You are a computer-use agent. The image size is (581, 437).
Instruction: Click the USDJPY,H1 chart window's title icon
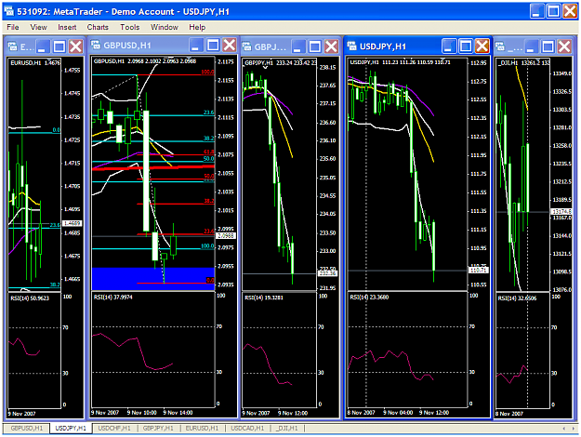pyautogui.click(x=351, y=46)
